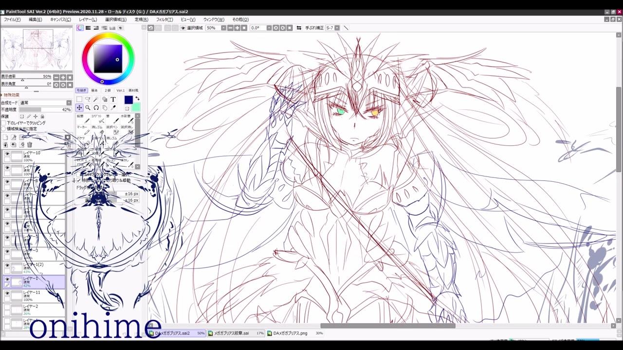Viewport: 623px width, 350px height.
Task: Choose the 水彩筆 watercolor brush
Action: coord(126,119)
